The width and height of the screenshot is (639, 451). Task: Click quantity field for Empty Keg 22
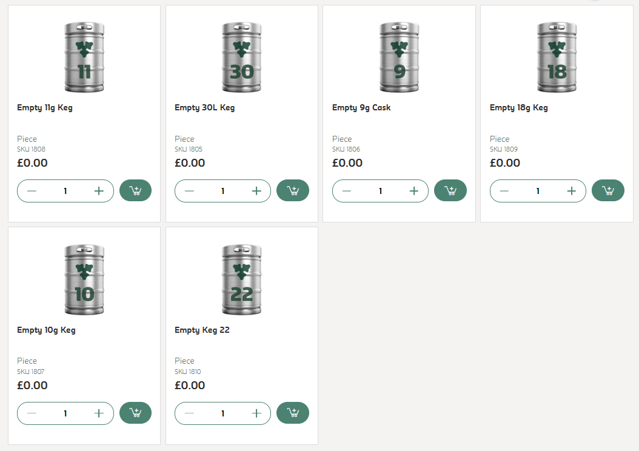tap(222, 413)
